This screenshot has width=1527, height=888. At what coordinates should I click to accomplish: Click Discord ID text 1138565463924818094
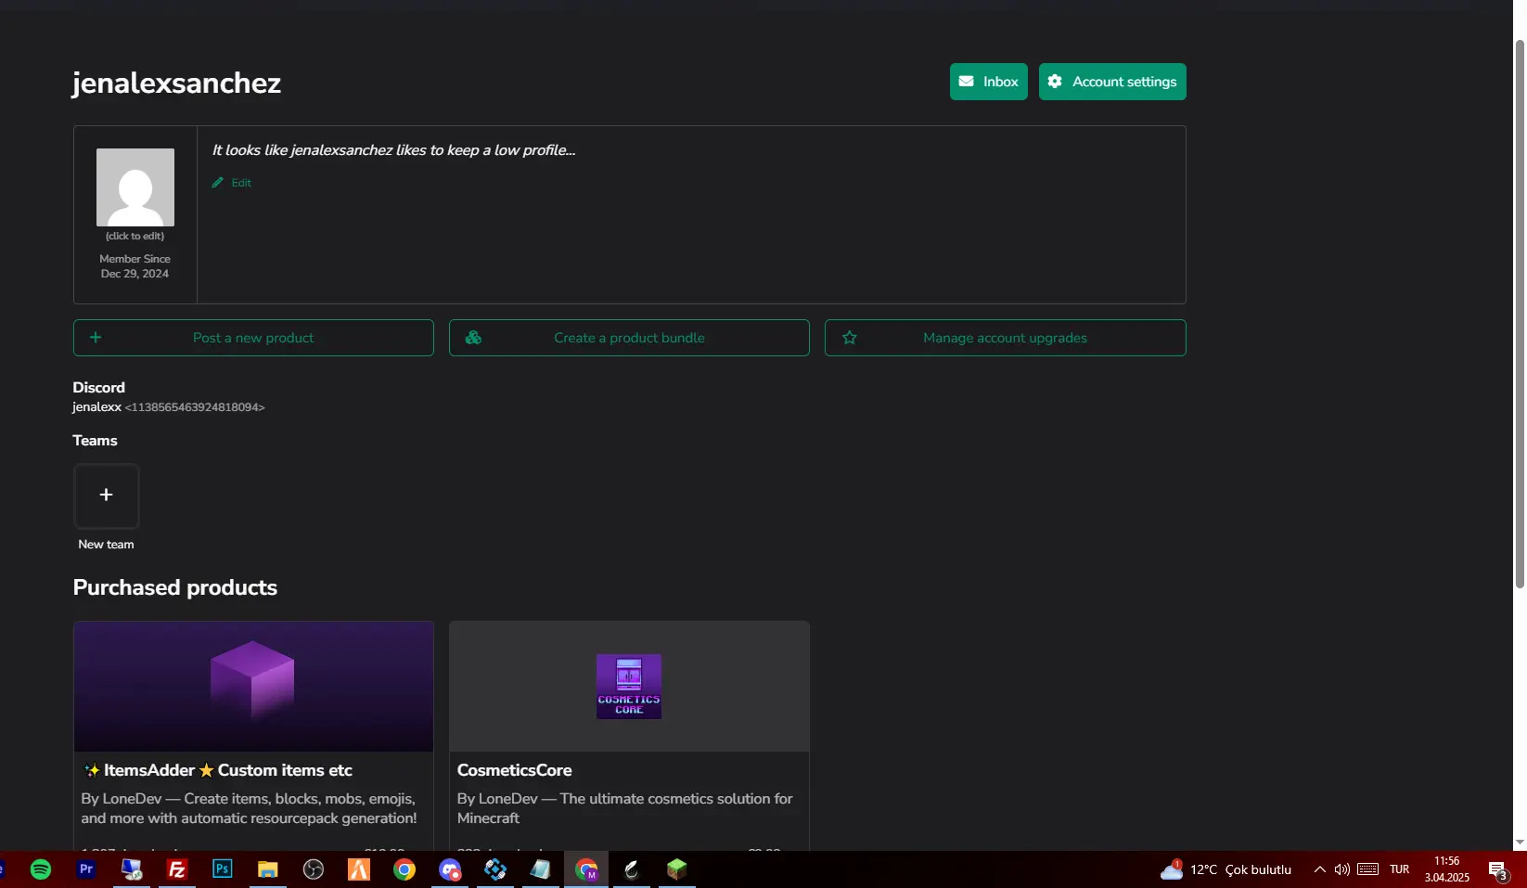click(x=195, y=407)
